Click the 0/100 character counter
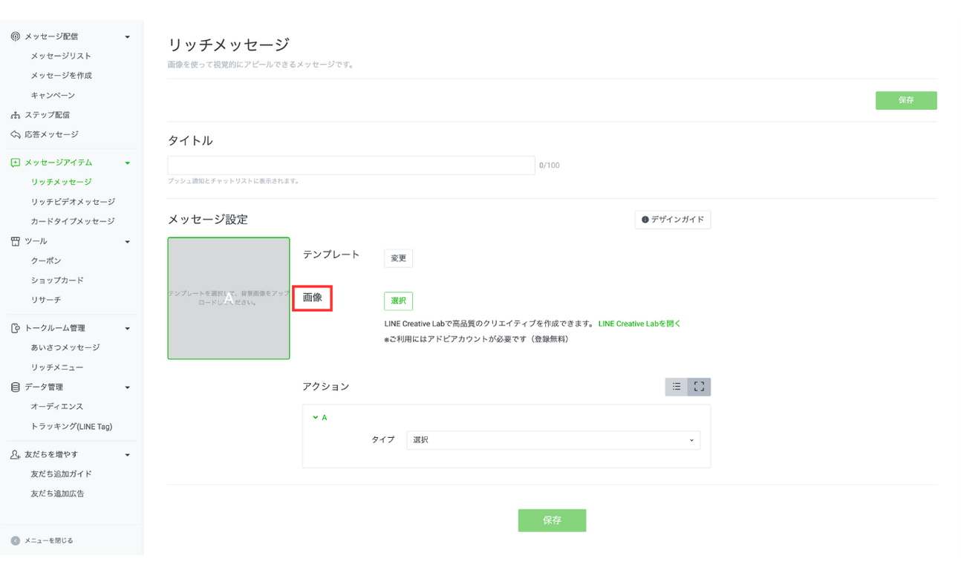 pos(550,166)
